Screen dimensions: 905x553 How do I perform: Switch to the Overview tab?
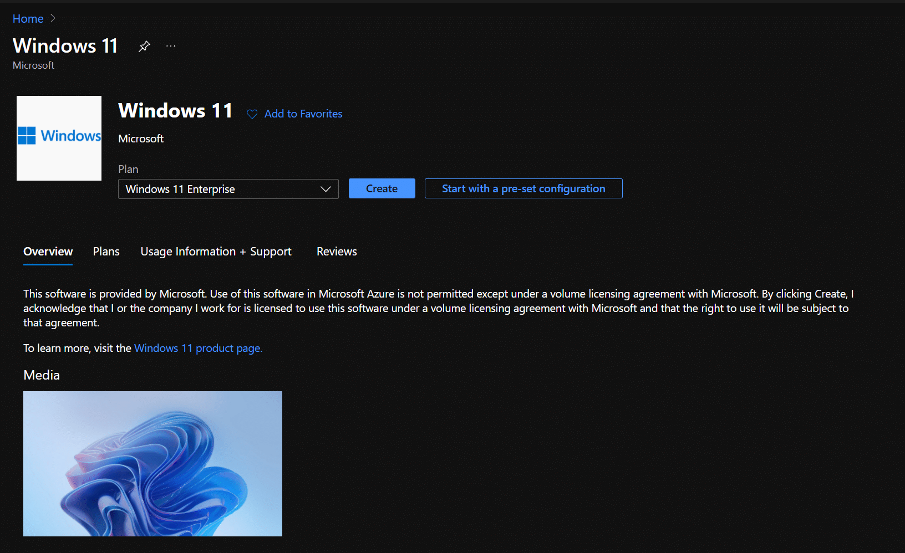(x=48, y=252)
